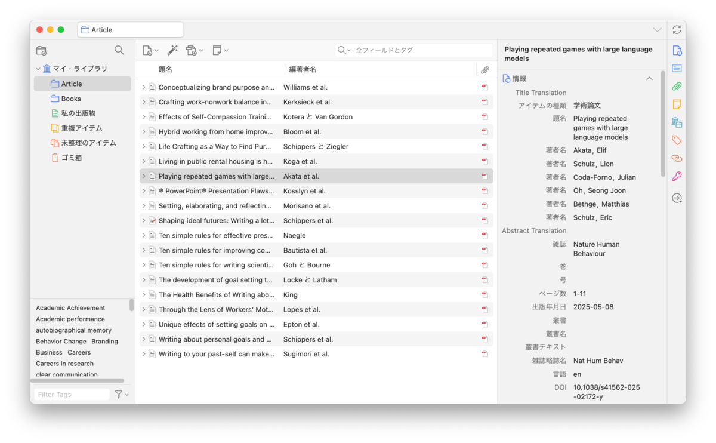
Task: Collapse the マイ・ライブラリ tree
Action: 38,69
